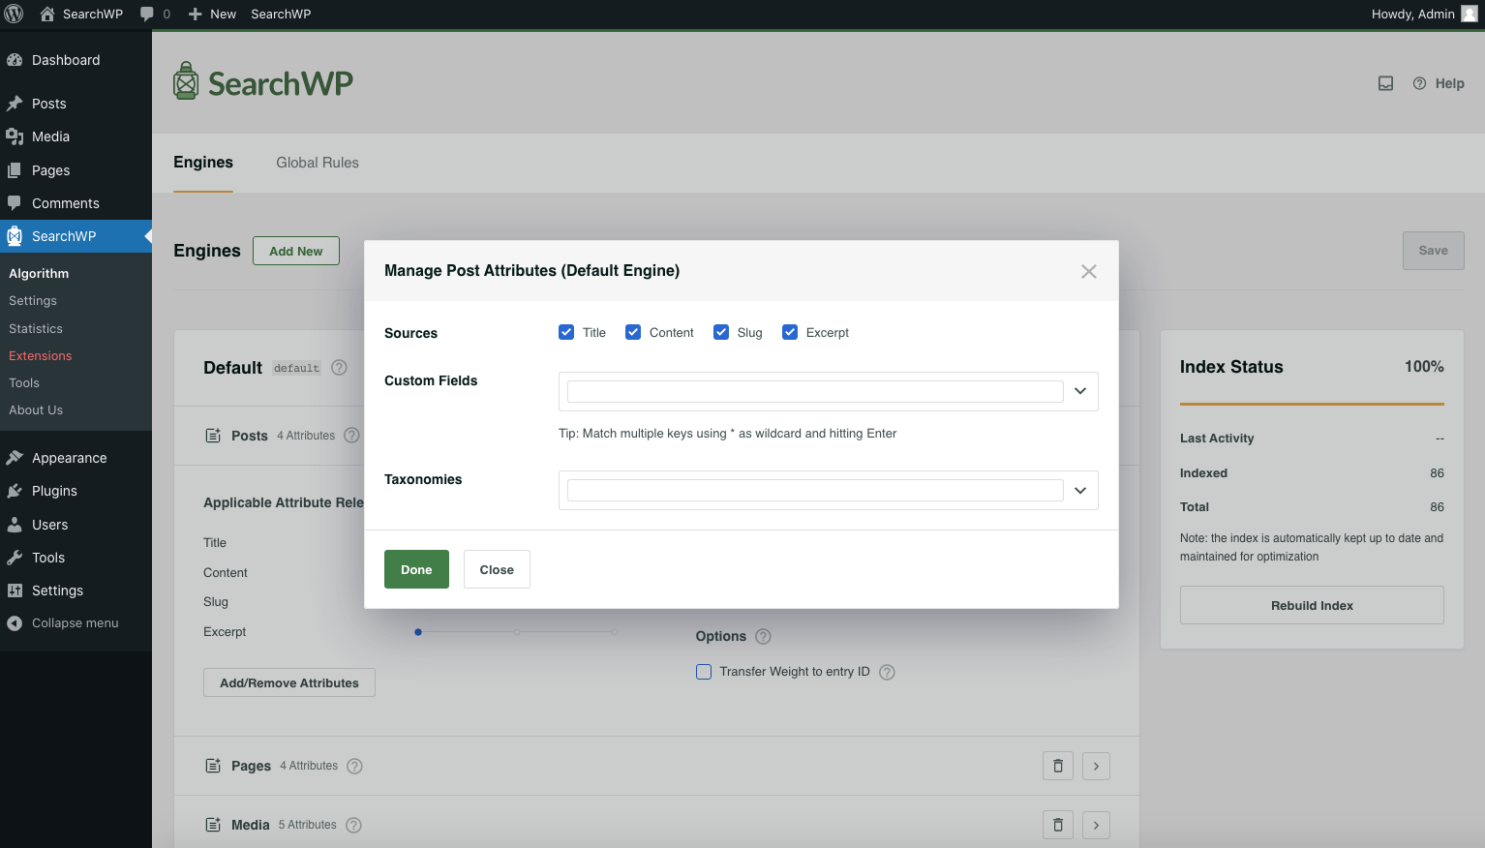This screenshot has height=848, width=1485.
Task: Click the SearchWP lantern logo
Action: (x=186, y=81)
